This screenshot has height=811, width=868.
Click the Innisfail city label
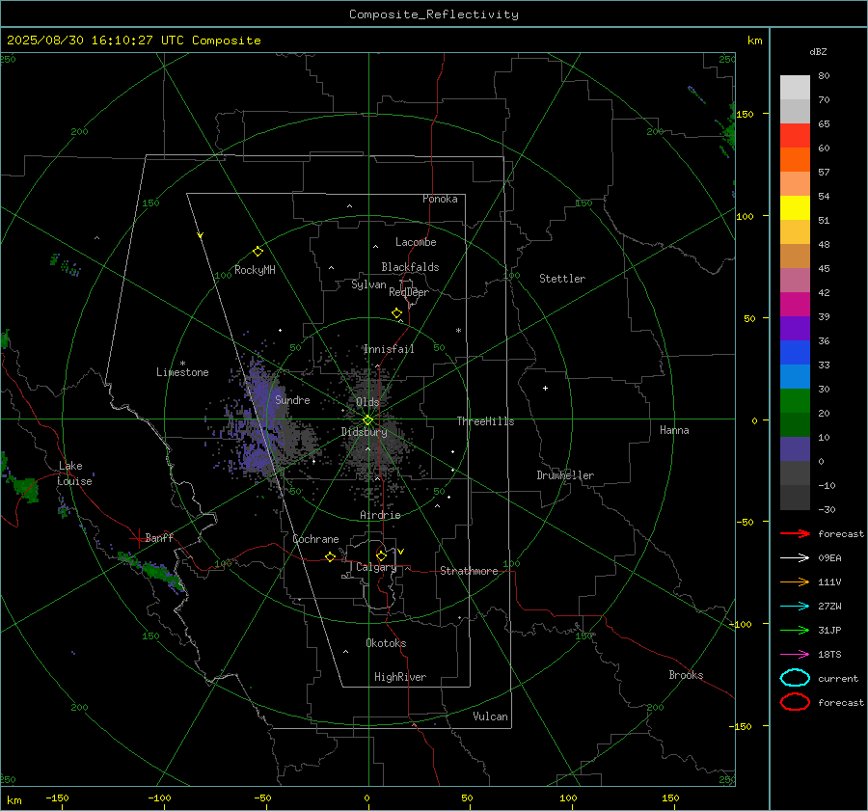389,349
